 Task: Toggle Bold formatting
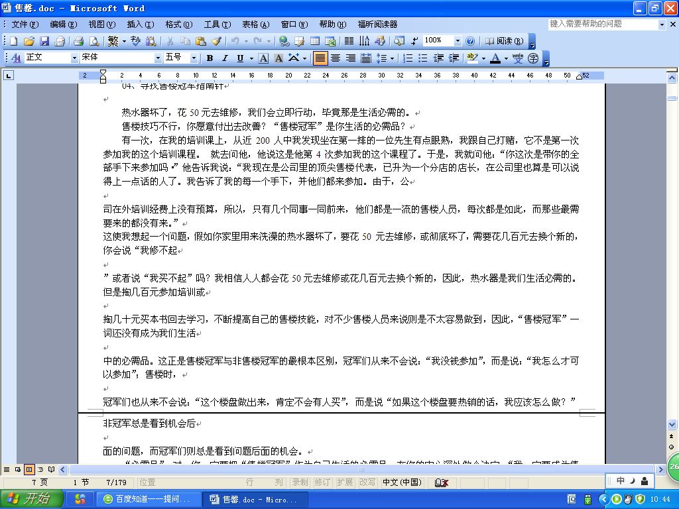click(210, 58)
